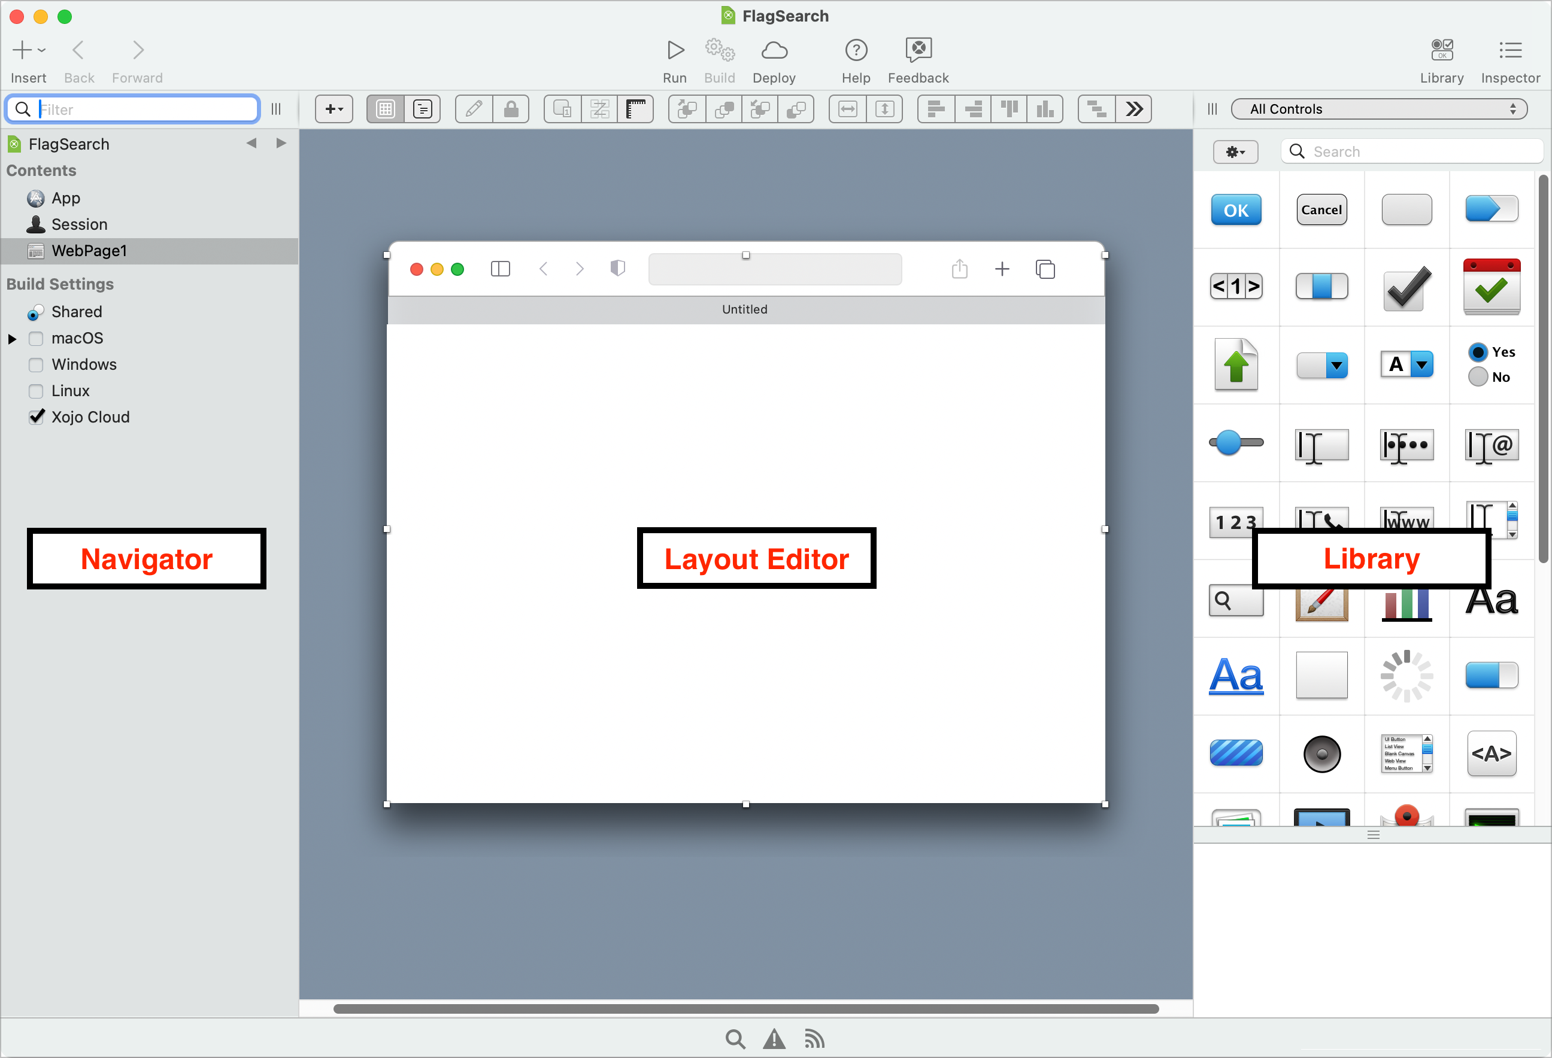Click the Run project icon
Viewport: 1552px width, 1058px height.
(674, 50)
